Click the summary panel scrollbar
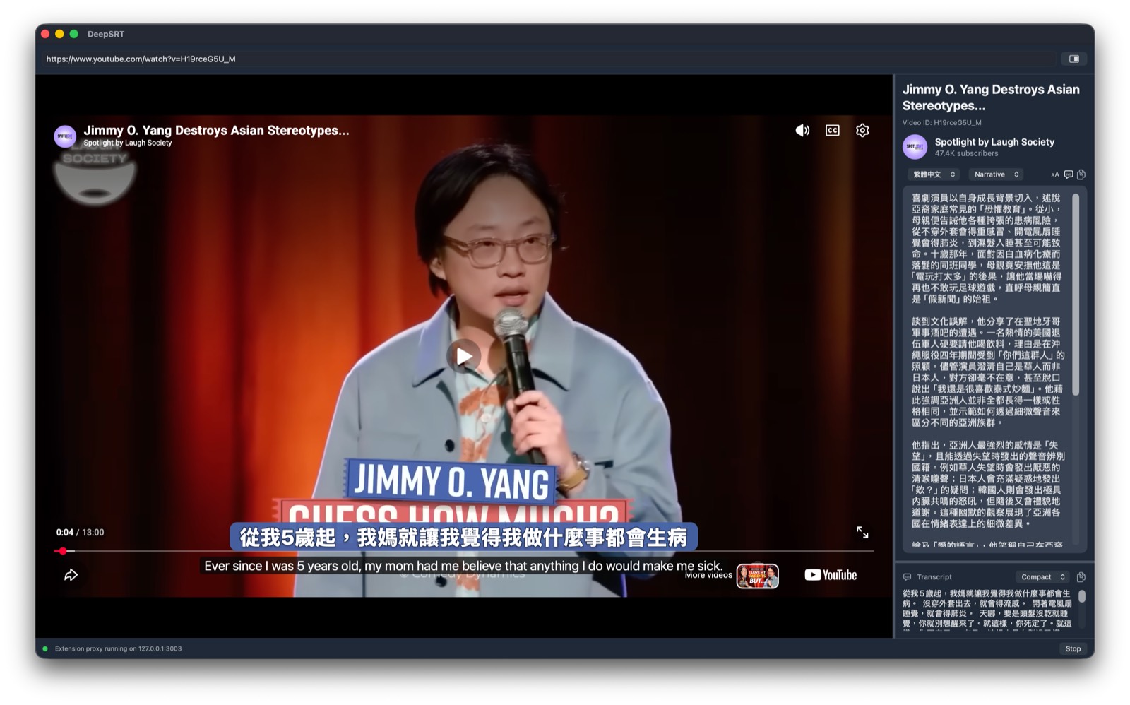 (1076, 294)
